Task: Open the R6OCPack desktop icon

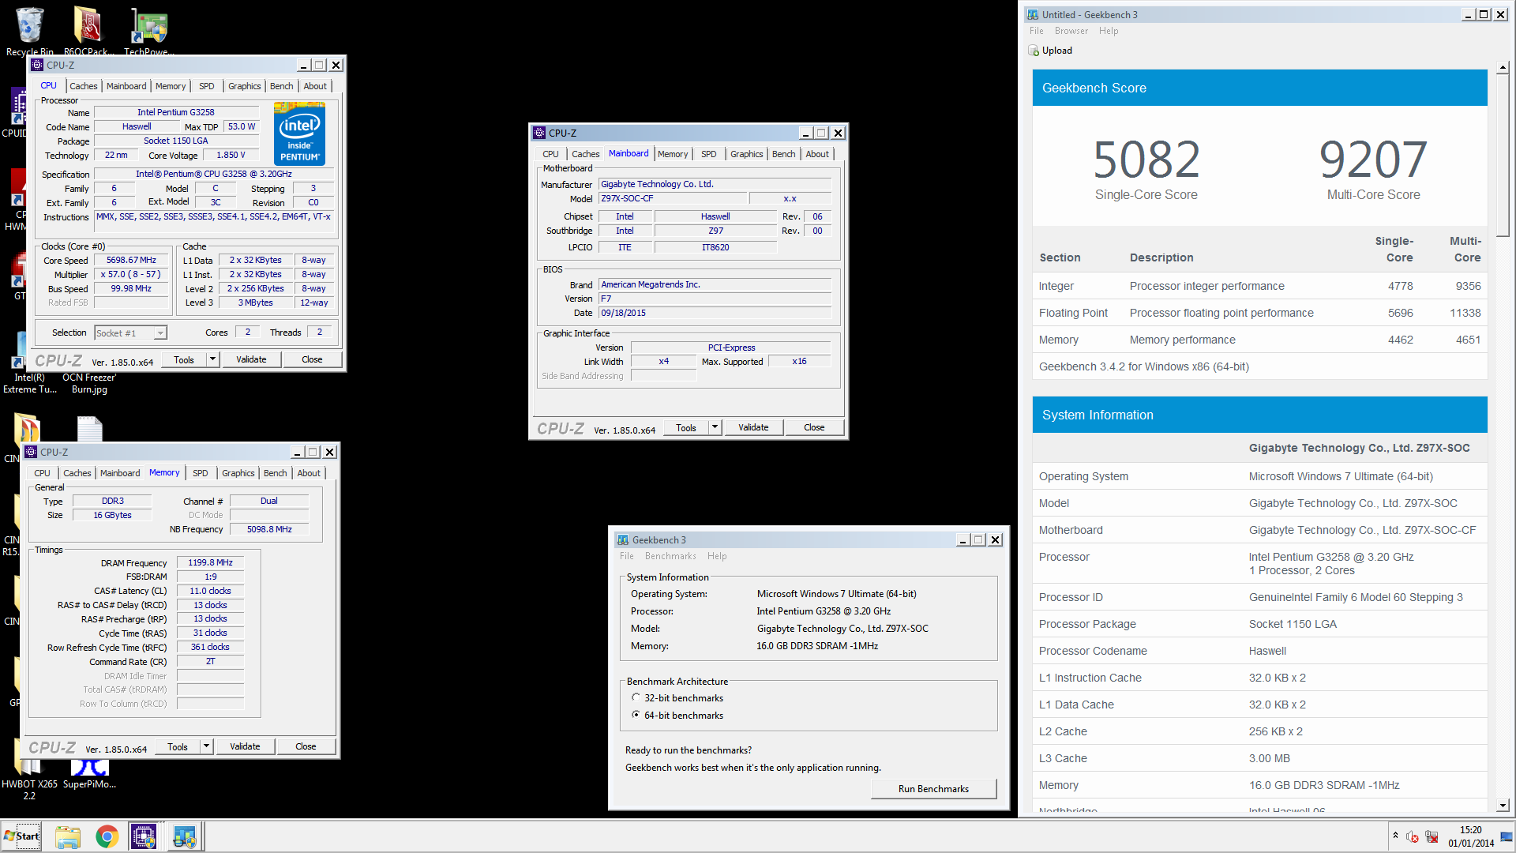Action: click(x=88, y=30)
